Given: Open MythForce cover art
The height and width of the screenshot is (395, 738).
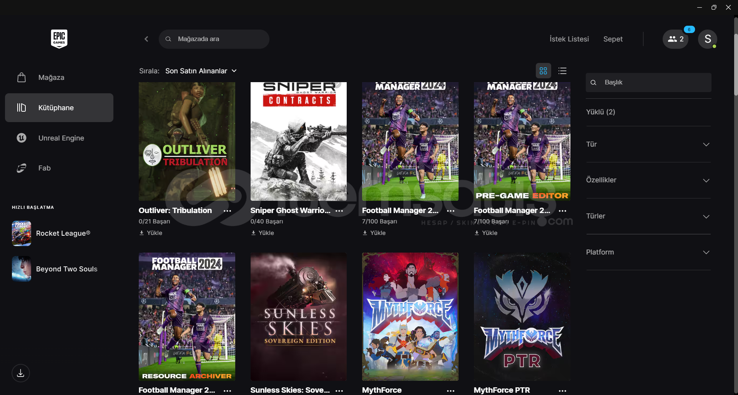Looking at the screenshot, I should (410, 317).
